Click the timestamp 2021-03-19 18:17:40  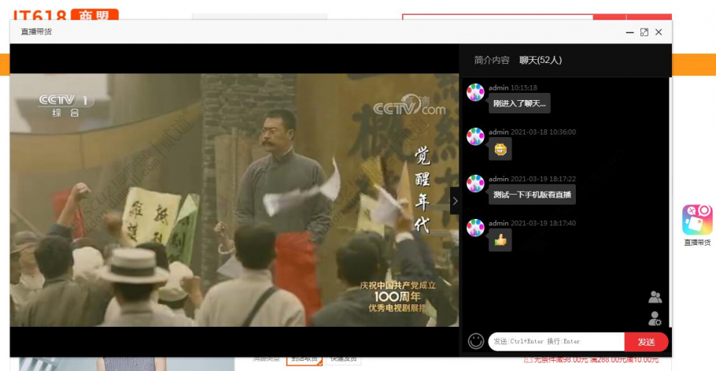point(544,224)
